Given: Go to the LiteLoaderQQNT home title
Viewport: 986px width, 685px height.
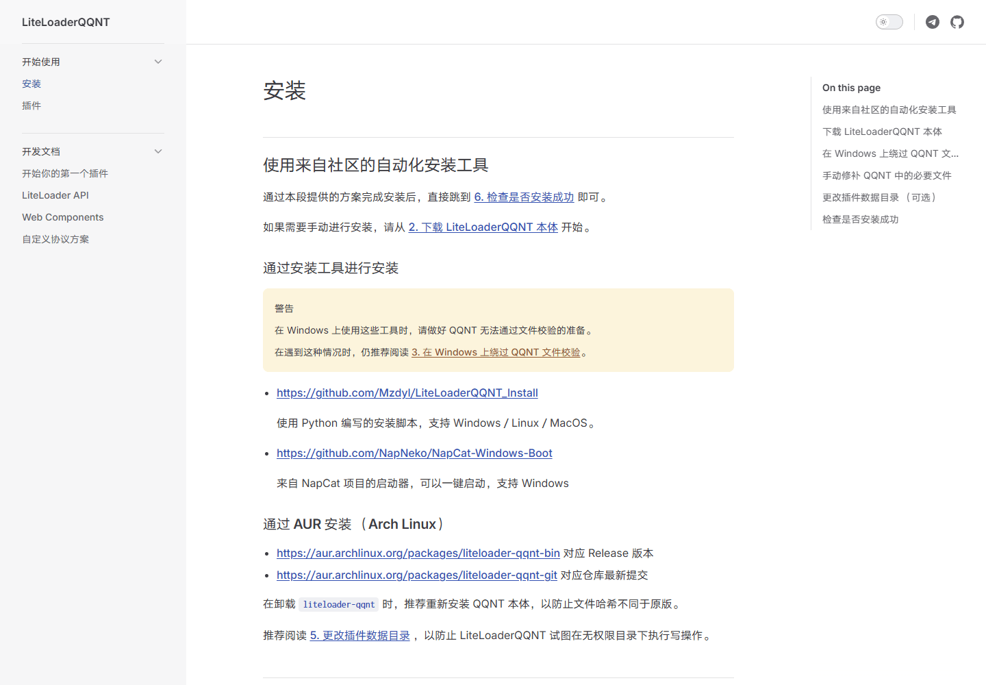Looking at the screenshot, I should click(66, 22).
